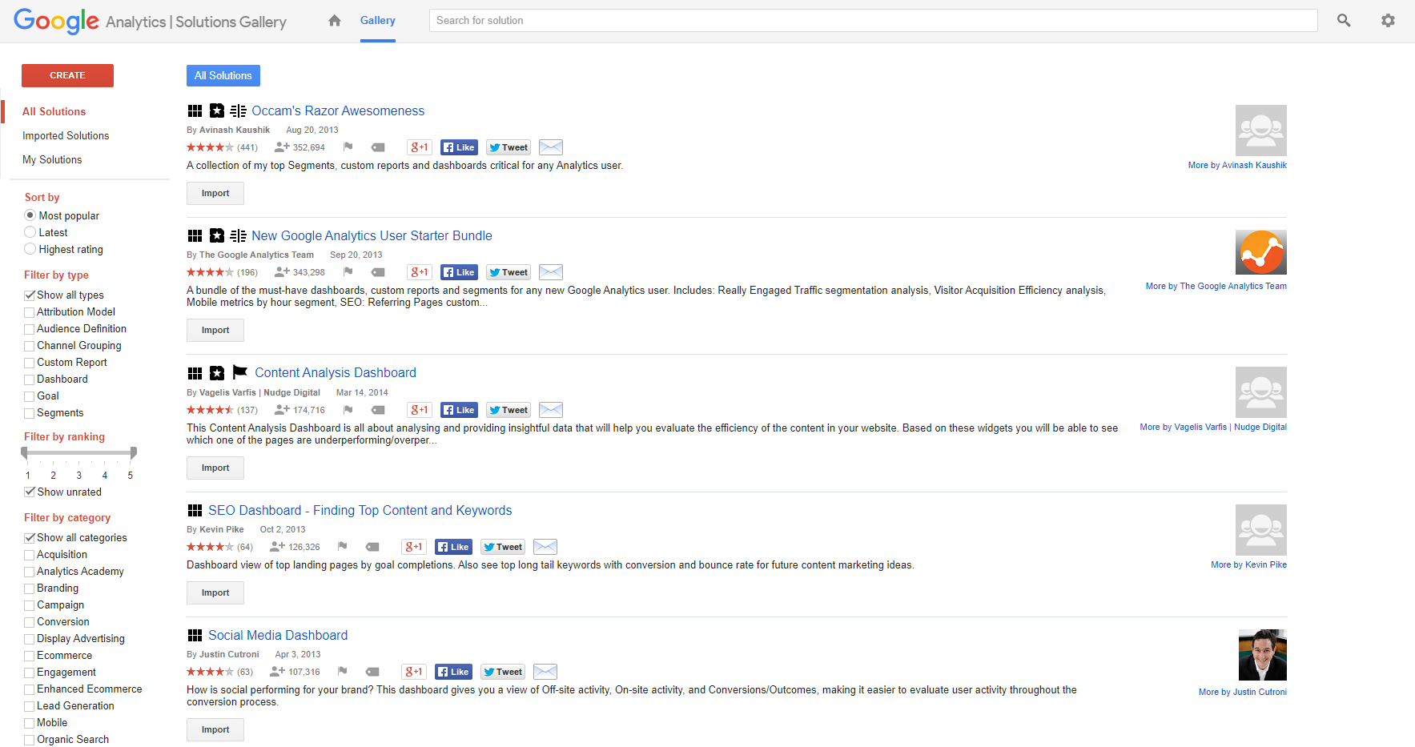Email the Content Analysis Dashboard solution
This screenshot has height=747, width=1415.
pyautogui.click(x=551, y=410)
